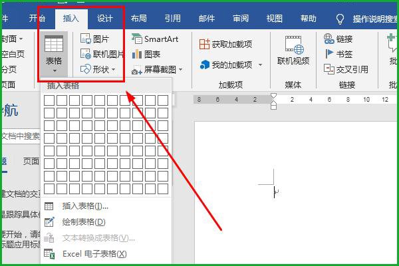
Task: Open the 帮助 Help tab
Action: click(x=308, y=19)
